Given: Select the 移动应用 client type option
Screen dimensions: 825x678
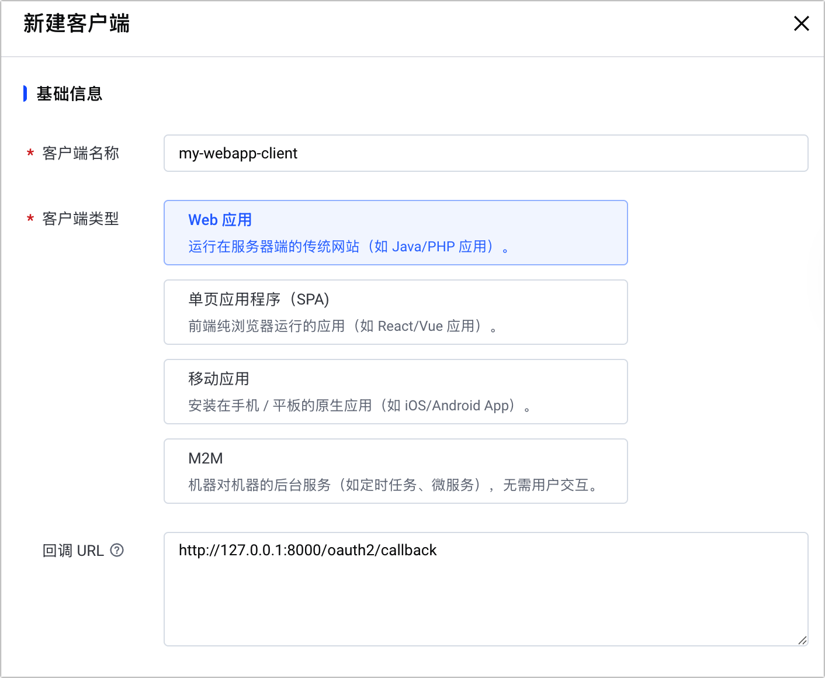Looking at the screenshot, I should (x=396, y=392).
